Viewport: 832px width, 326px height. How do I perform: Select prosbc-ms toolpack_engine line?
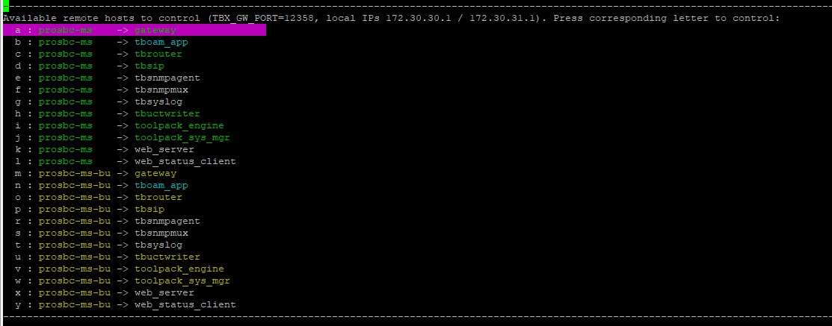pos(120,126)
